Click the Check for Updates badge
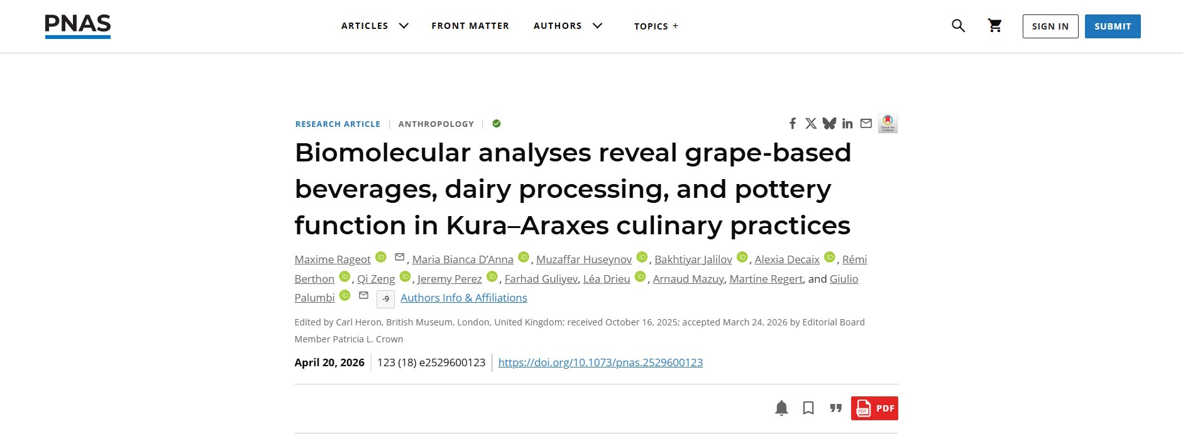Screen dimensions: 1183x446 click(x=888, y=124)
